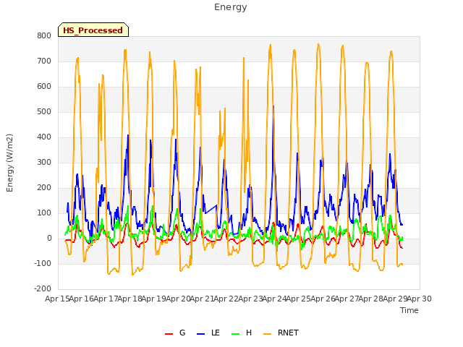Click the 100 y-axis tick label
Screen dimensions: 463x347
(x=44, y=213)
